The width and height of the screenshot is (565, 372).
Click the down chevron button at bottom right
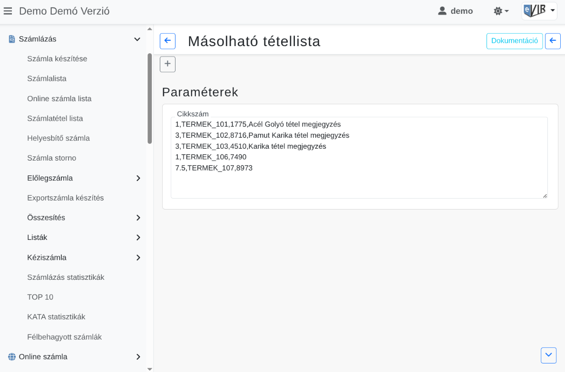tap(548, 355)
